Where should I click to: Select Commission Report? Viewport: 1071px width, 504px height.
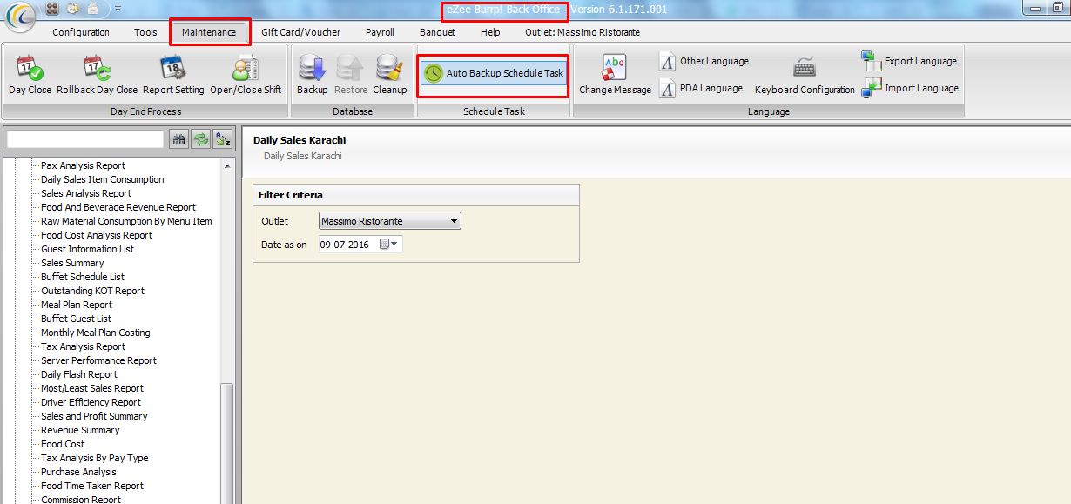[x=81, y=499]
